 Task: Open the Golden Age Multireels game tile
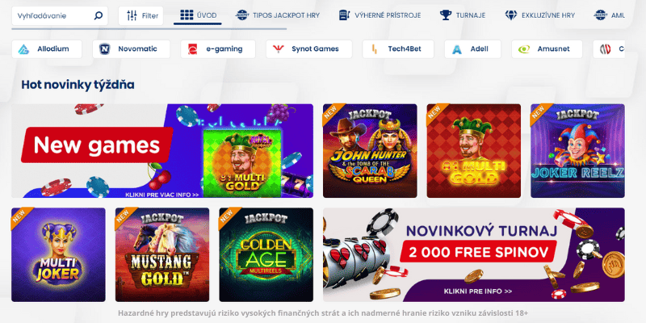click(266, 254)
